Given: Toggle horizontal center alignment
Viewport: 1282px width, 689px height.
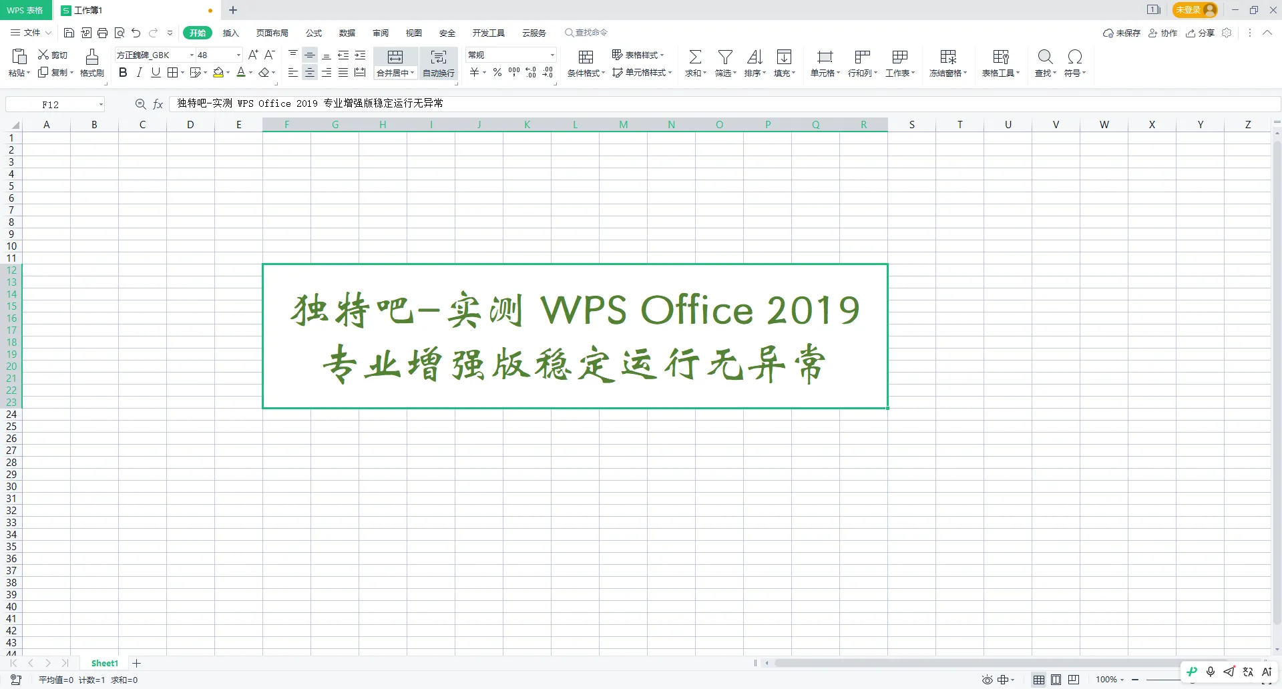Looking at the screenshot, I should click(x=310, y=72).
